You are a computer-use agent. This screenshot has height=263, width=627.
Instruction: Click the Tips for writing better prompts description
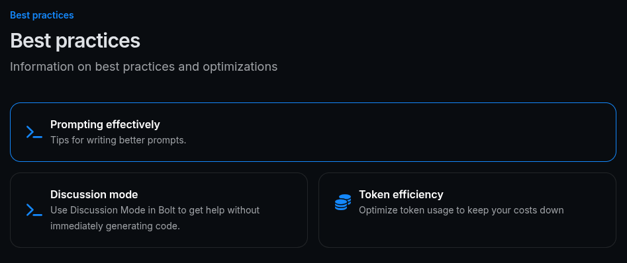click(x=119, y=141)
